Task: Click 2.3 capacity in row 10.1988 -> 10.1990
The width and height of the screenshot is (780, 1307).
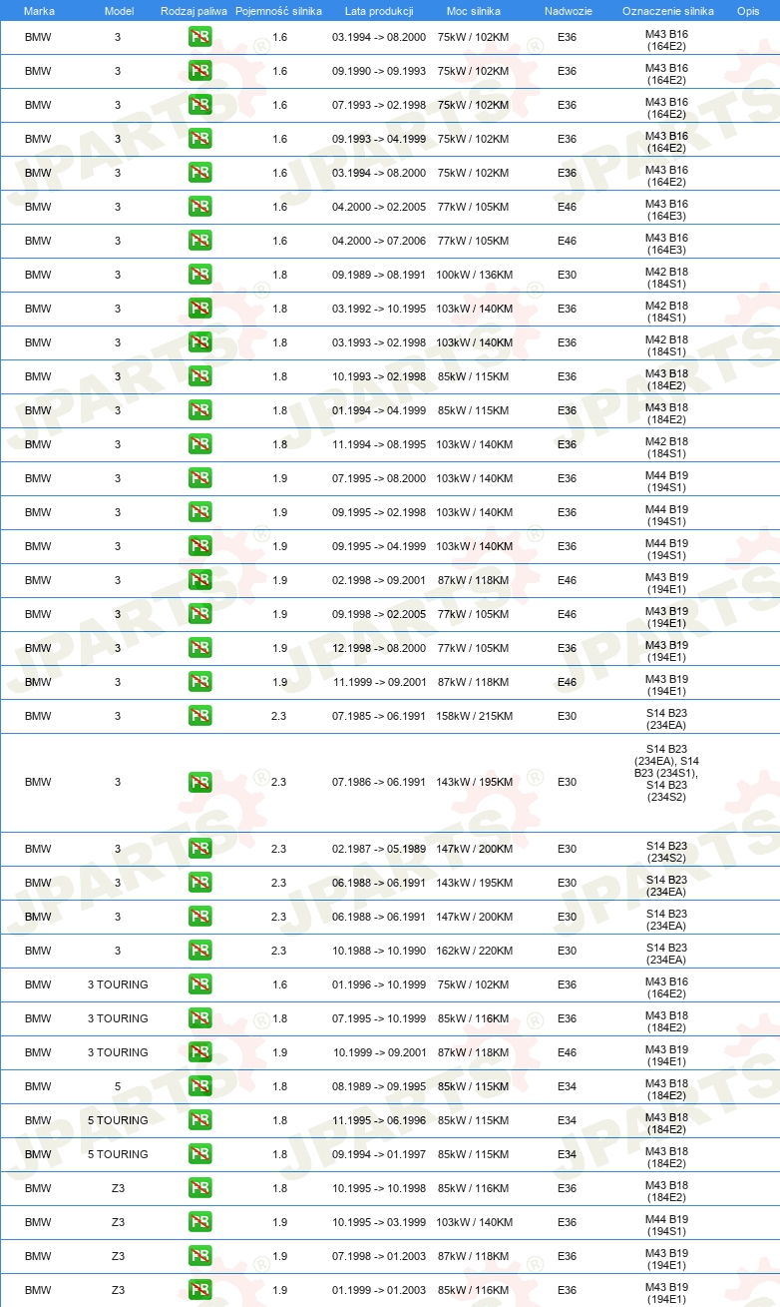Action: 279,951
